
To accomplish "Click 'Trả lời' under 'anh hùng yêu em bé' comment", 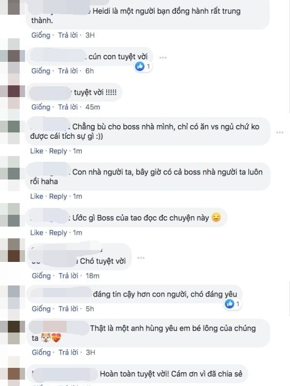I will pos(68,353).
